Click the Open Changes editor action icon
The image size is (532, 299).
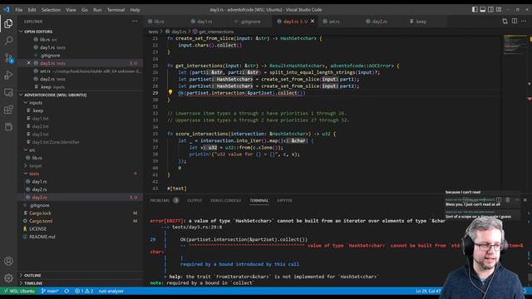[x=505, y=22]
